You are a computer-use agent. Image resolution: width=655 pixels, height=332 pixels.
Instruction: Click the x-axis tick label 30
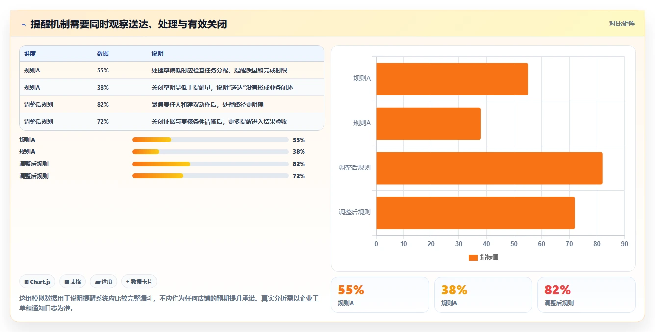[x=459, y=244]
